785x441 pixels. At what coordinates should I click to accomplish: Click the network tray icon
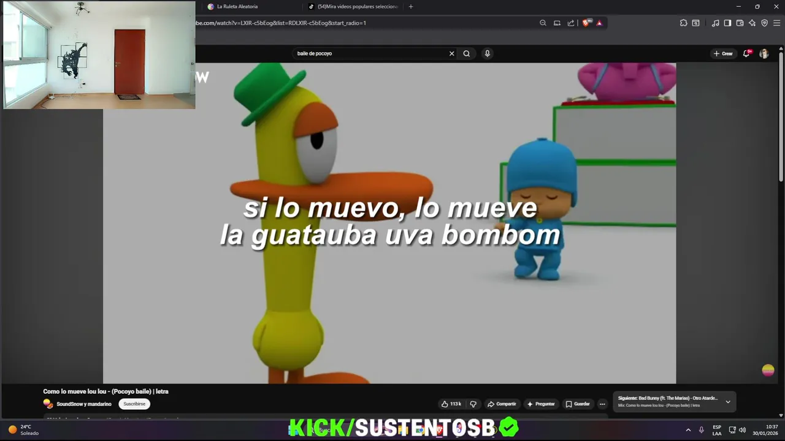point(732,430)
